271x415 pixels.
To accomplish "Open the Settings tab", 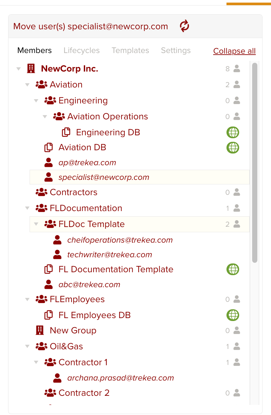I will point(176,50).
